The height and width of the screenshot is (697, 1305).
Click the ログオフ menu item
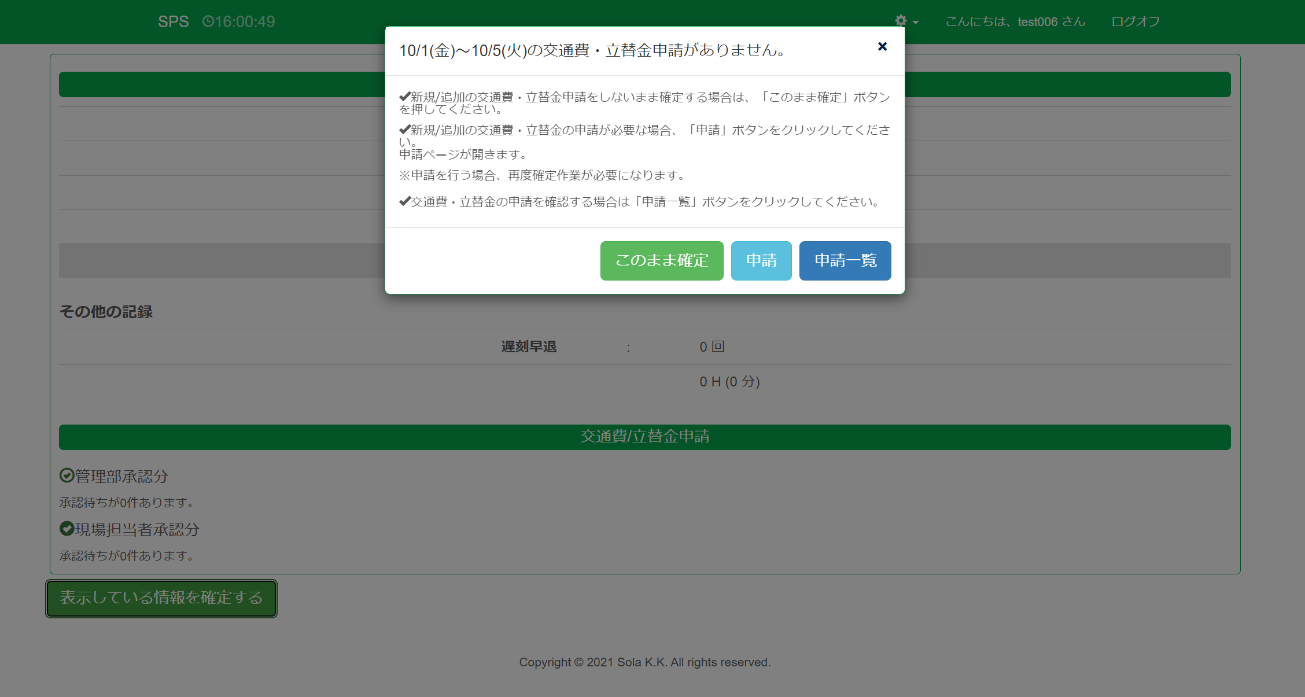coord(1135,22)
